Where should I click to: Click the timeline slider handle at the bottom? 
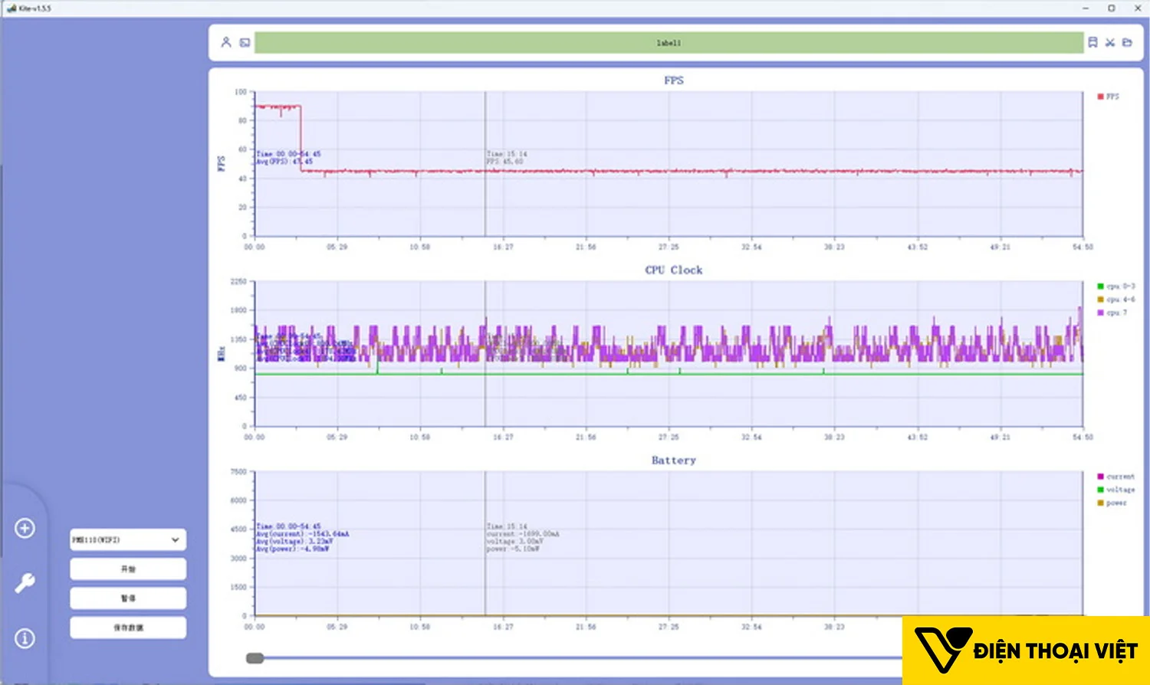255,658
